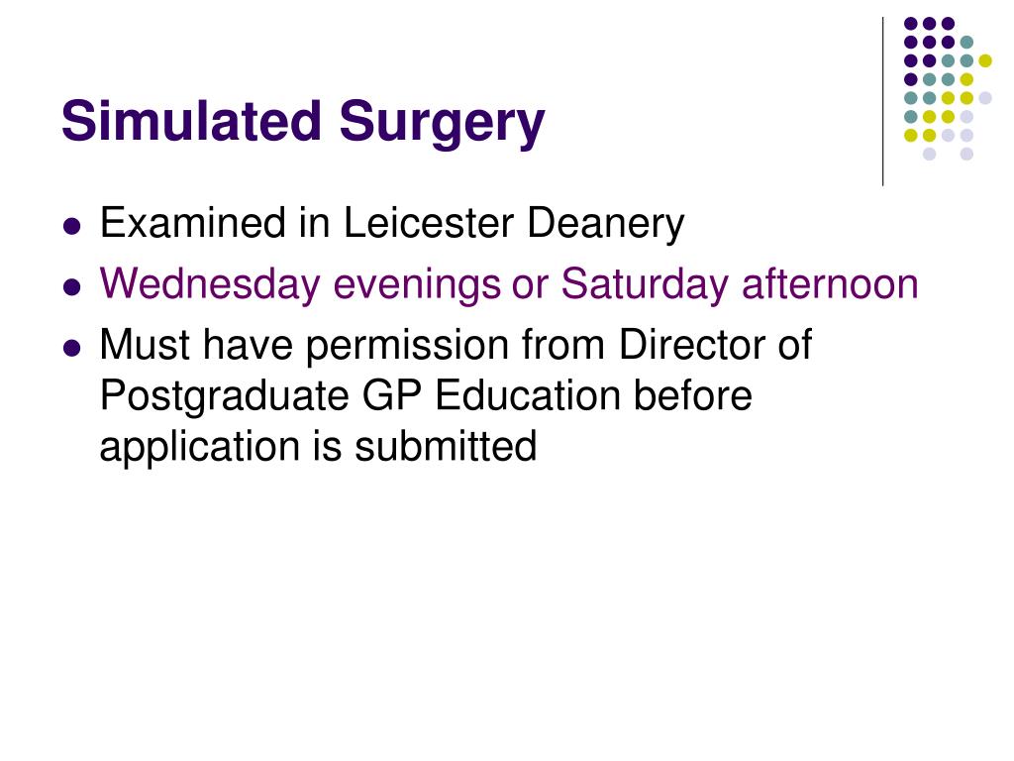Viewport: 1014px width, 761px height.
Task: Click the 'Simulated Surgery' slide title
Action: (x=303, y=122)
